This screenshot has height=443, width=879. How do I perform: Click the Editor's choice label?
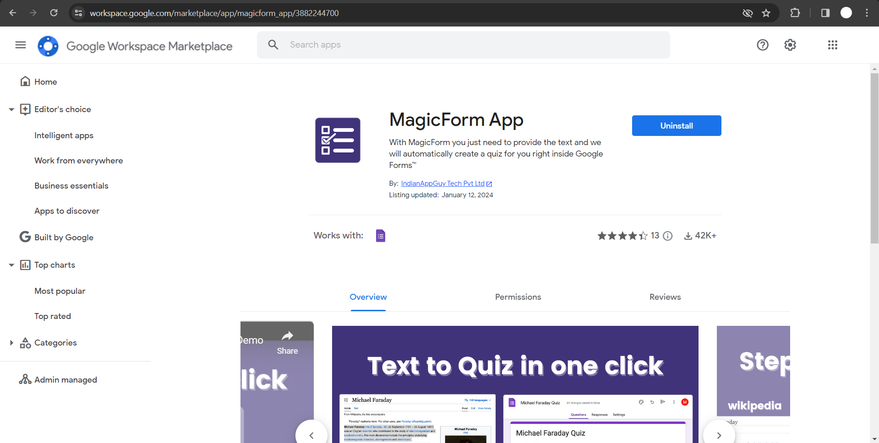pyautogui.click(x=63, y=109)
